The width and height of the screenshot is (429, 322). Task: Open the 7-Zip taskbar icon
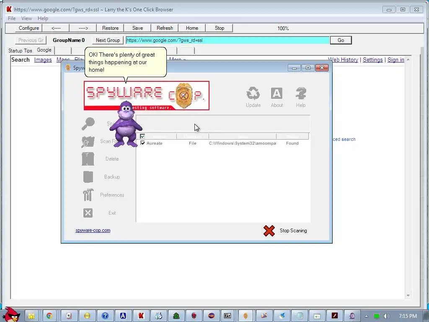(x=227, y=316)
